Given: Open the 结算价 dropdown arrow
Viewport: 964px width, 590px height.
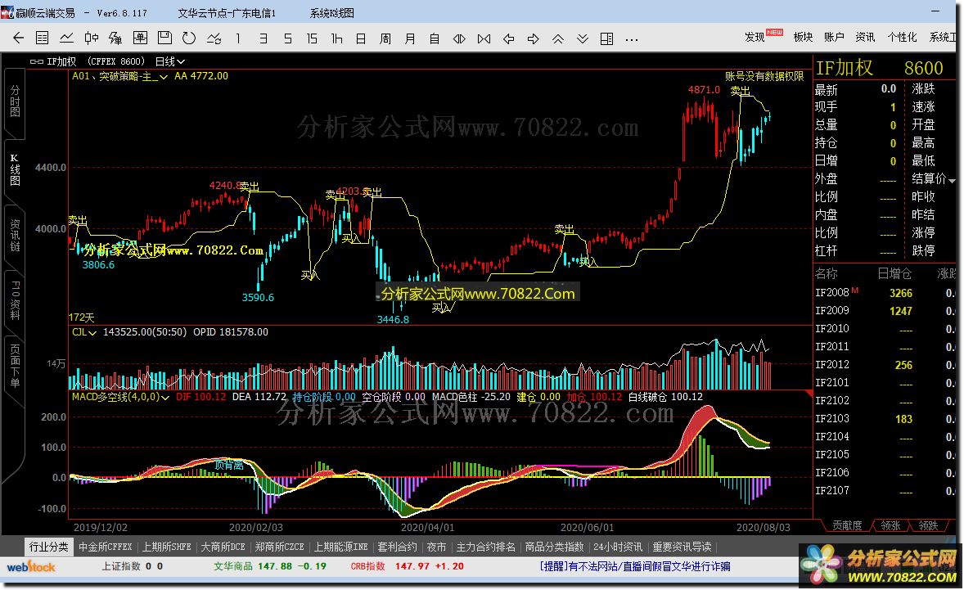Looking at the screenshot, I should pos(953,181).
